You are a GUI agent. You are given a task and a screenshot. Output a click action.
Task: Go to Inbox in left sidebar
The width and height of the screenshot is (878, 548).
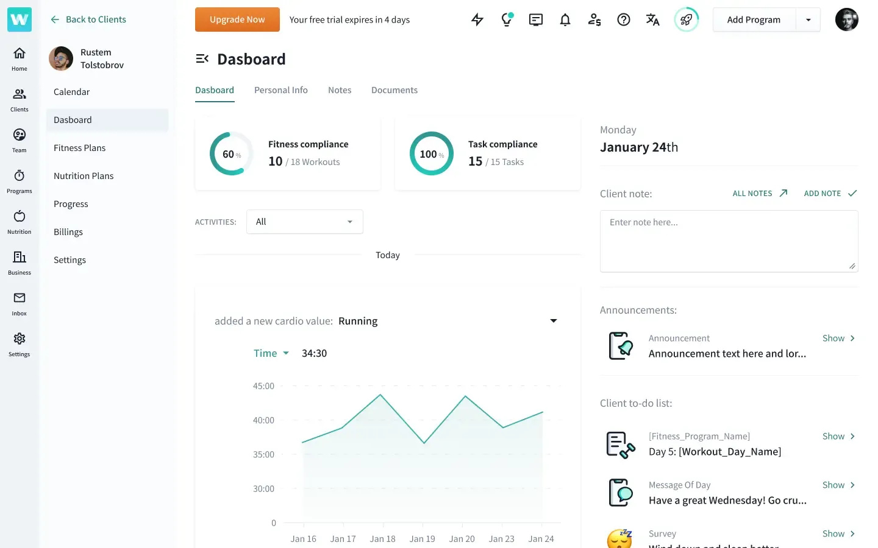pyautogui.click(x=20, y=303)
